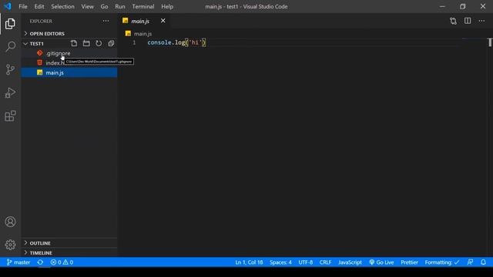Go to line via Ln 1, Col 18

pyautogui.click(x=249, y=262)
